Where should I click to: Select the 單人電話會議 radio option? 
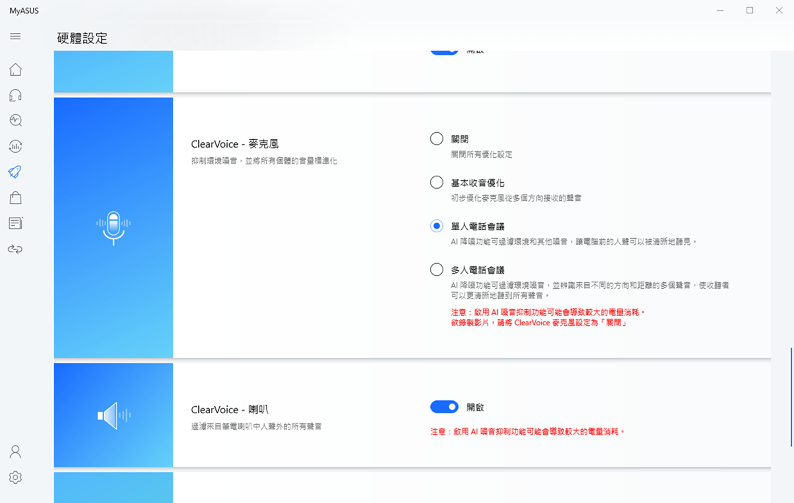(437, 226)
